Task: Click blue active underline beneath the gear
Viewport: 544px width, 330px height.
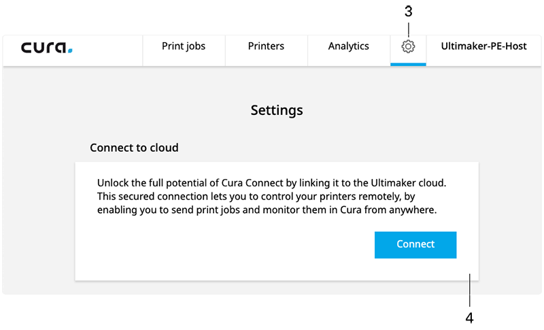Action: point(408,64)
